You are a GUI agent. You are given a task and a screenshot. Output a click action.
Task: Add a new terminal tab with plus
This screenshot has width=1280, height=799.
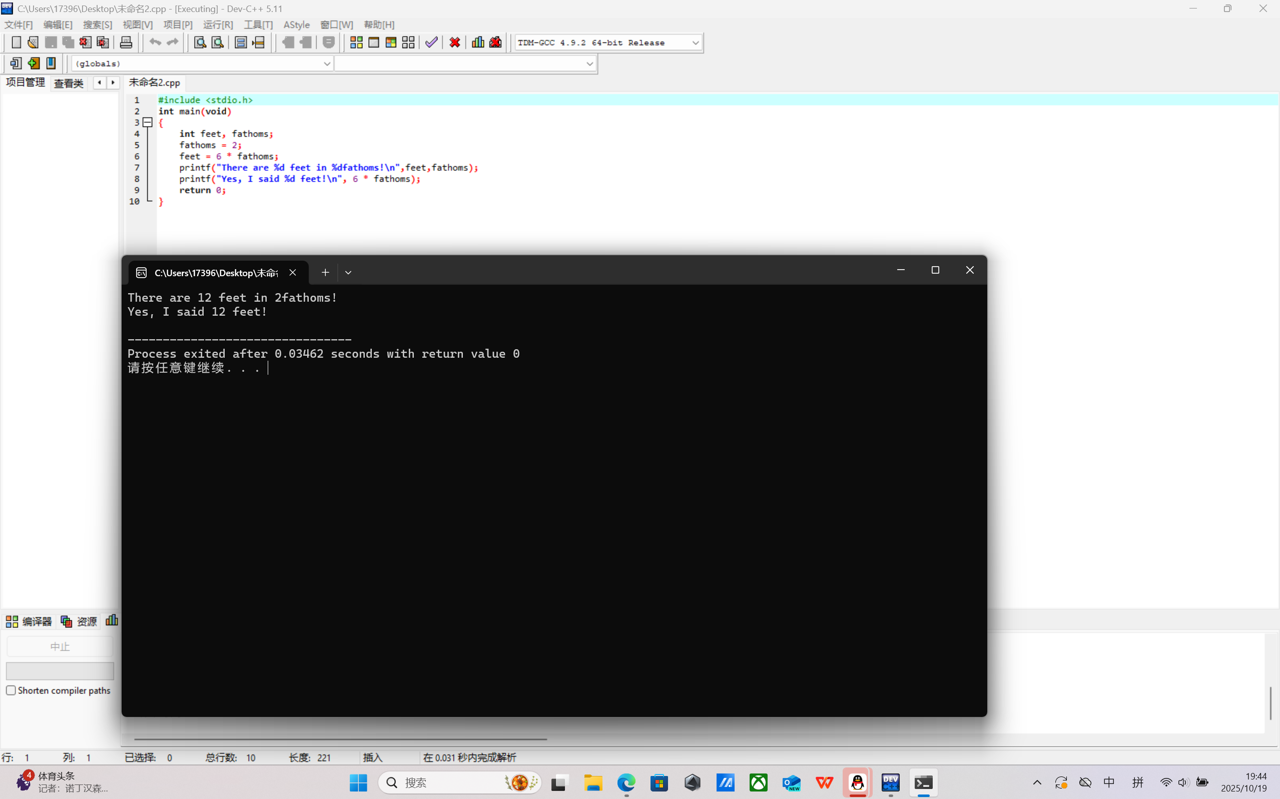(x=325, y=273)
